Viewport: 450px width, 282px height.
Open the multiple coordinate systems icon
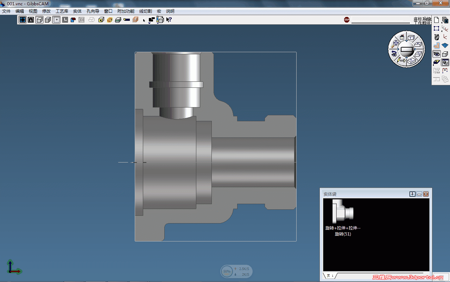click(x=445, y=29)
